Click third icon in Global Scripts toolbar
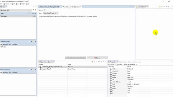Viewport: 173px width, 97px height. (x=164, y=6)
